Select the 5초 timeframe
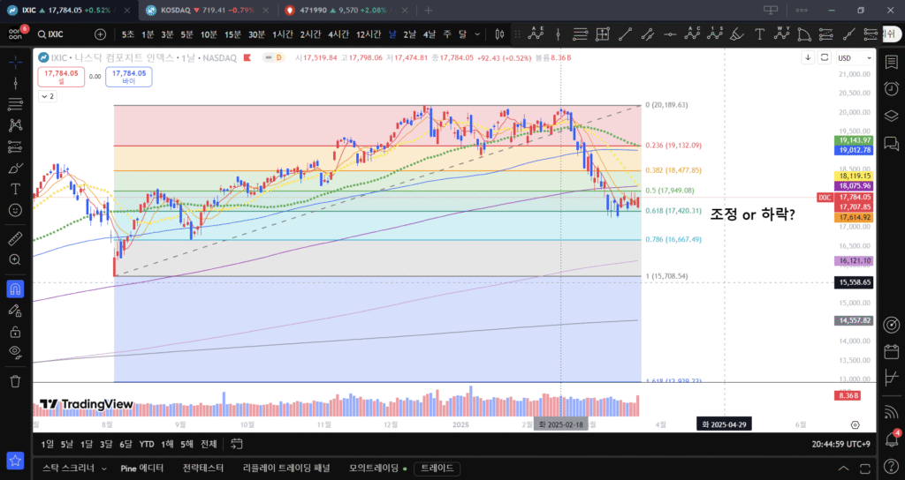Viewport: 905px width, 480px height. (127, 34)
